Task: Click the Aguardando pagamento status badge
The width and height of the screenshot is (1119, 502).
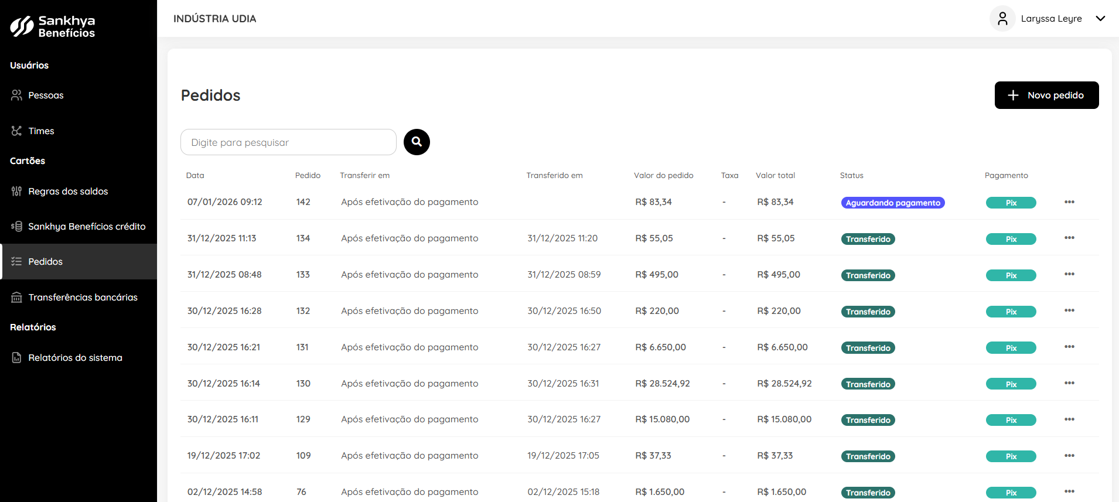Action: click(892, 203)
